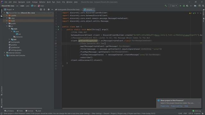
Task: Open the Navigate menu
Action: (21, 2)
